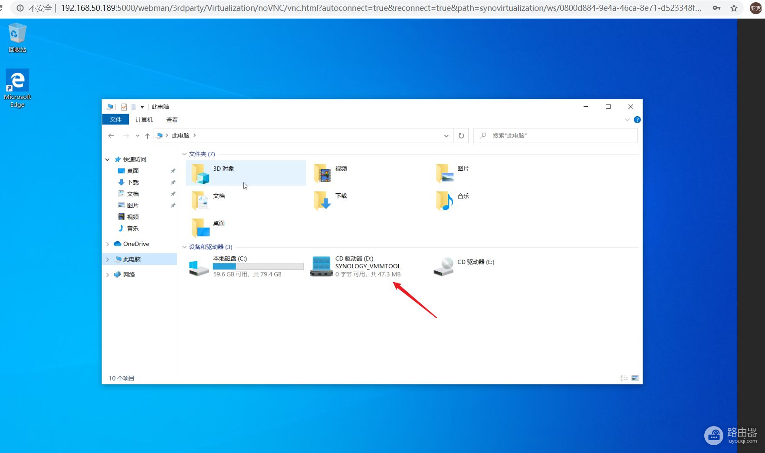Switch to the 查看 ribbon tab
Viewport: 765px width, 453px height.
click(x=172, y=120)
